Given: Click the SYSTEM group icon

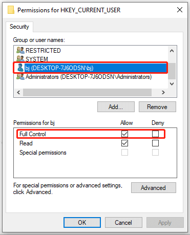Looking at the screenshot, I should pyautogui.click(x=20, y=58).
